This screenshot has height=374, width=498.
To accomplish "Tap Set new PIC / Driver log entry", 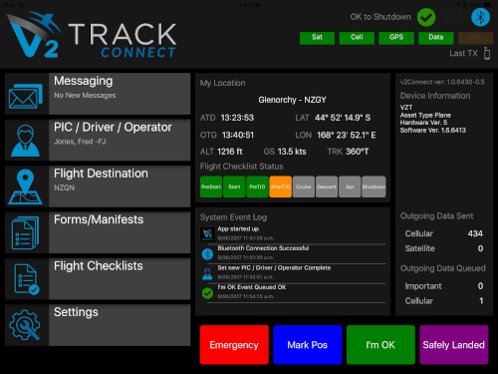I will click(293, 273).
